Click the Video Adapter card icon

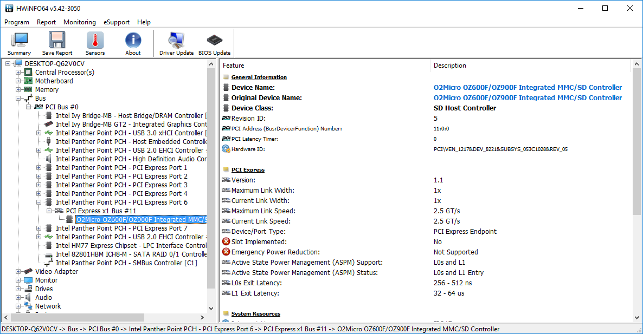coord(28,271)
